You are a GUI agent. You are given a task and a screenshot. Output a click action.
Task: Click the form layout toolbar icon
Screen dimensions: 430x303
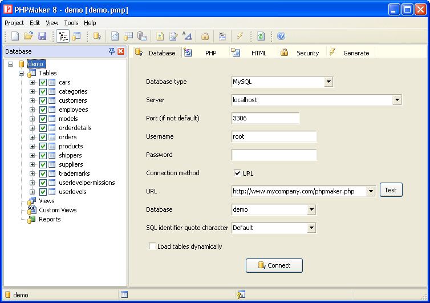pyautogui.click(x=222, y=36)
